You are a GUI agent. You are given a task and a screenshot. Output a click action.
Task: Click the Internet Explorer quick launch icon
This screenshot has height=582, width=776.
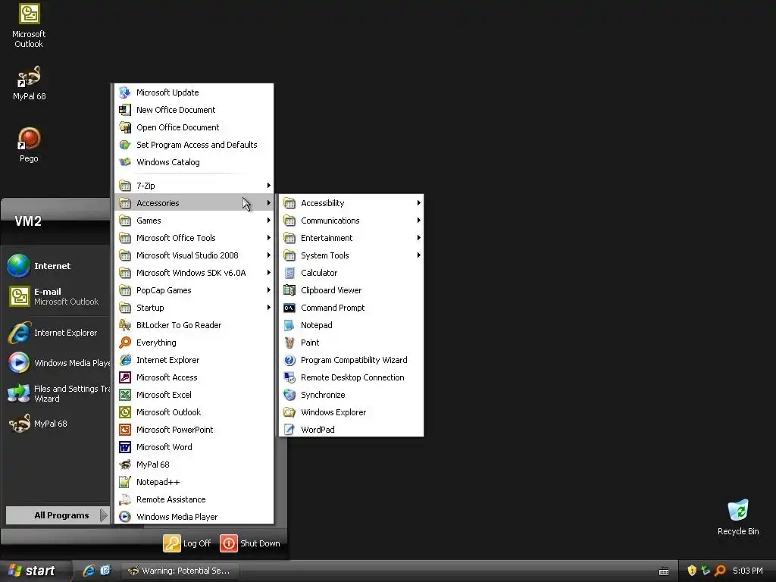click(89, 571)
